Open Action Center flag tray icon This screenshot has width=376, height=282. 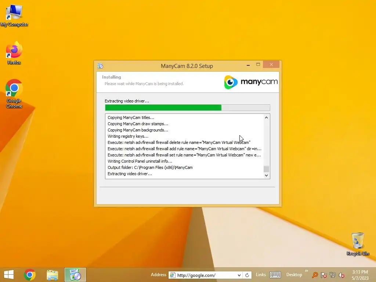point(324,275)
